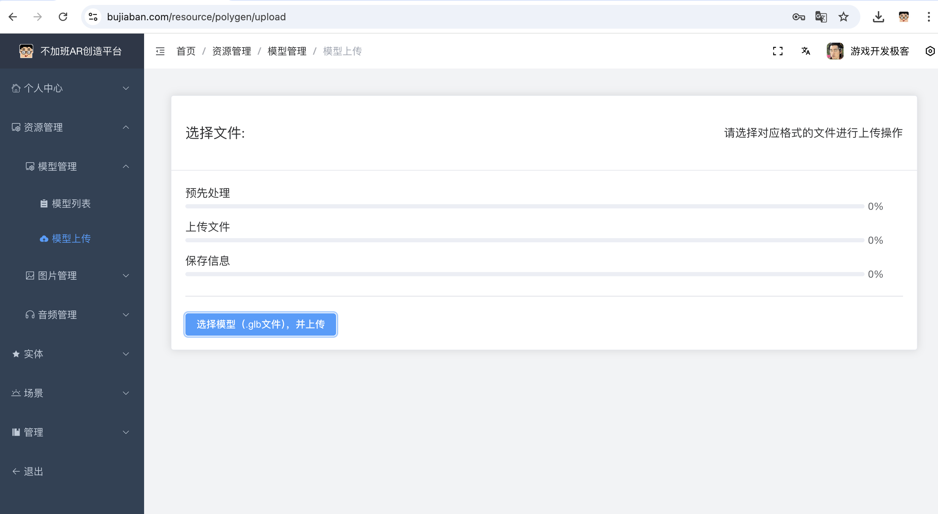
Task: Click the 预先处理 progress bar
Action: pos(525,206)
